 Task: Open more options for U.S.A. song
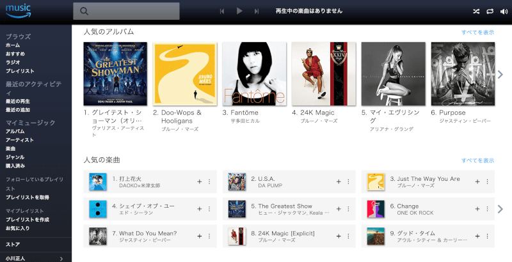pos(348,181)
